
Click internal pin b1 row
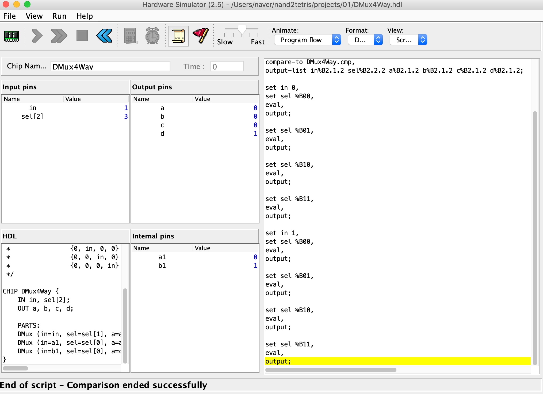(x=195, y=266)
